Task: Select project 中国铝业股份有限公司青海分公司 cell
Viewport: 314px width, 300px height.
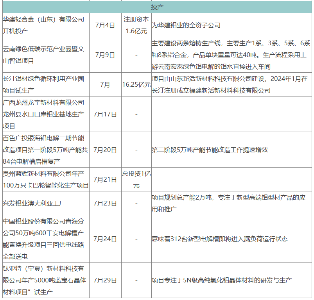Action: coord(43,239)
